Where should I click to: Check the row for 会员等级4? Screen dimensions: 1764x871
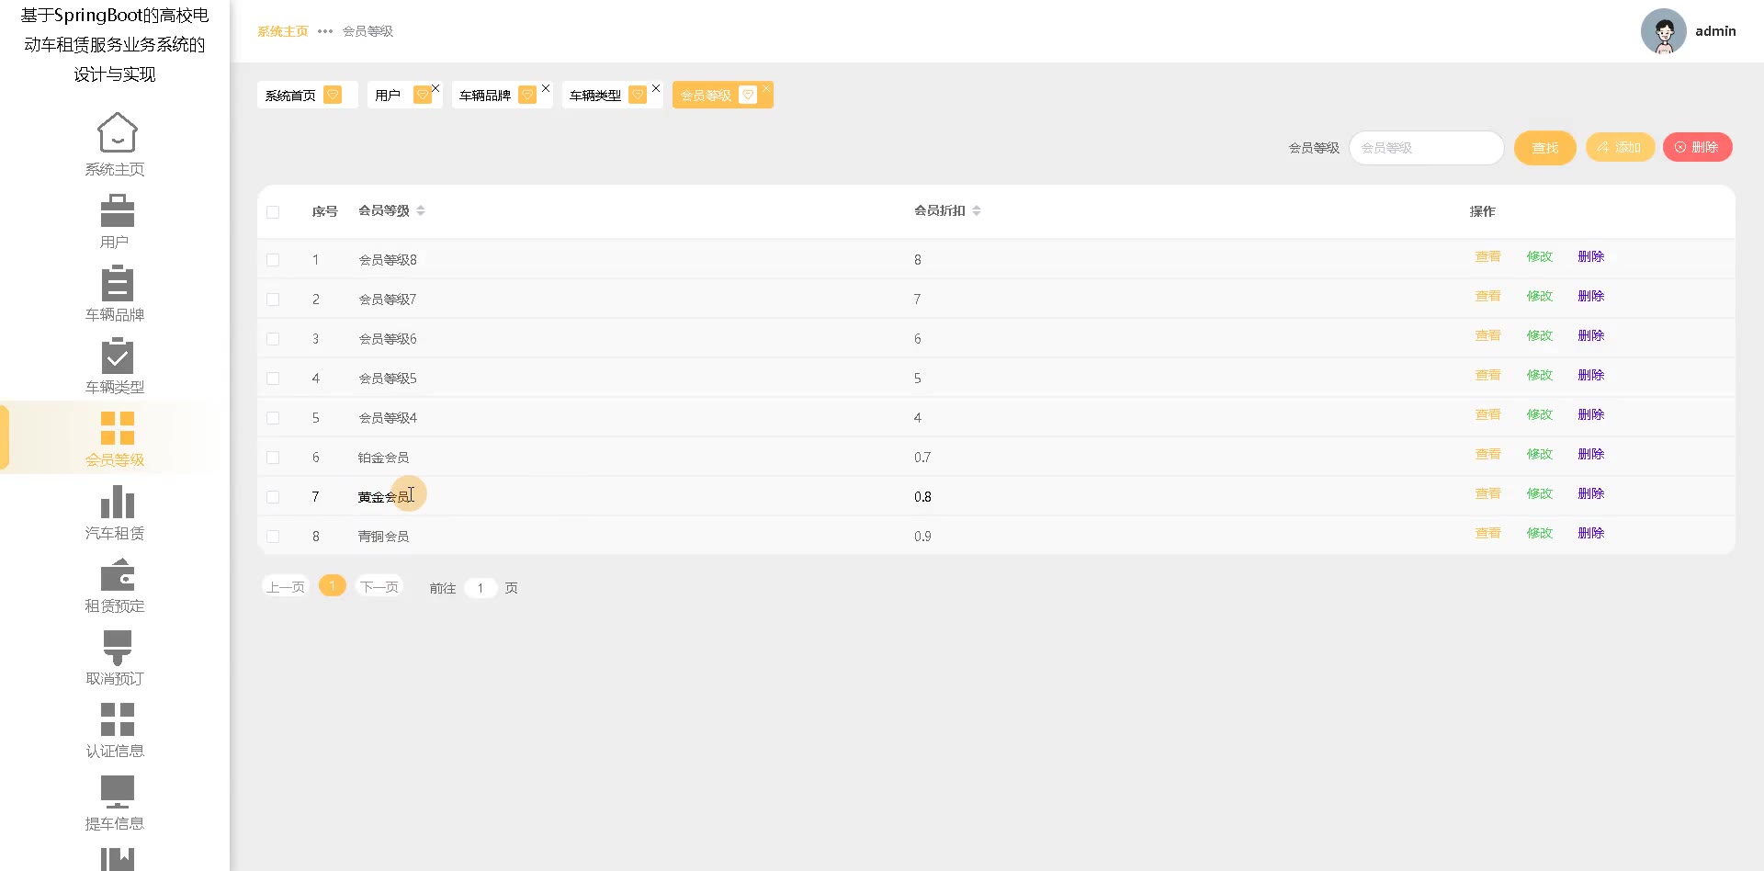[273, 418]
